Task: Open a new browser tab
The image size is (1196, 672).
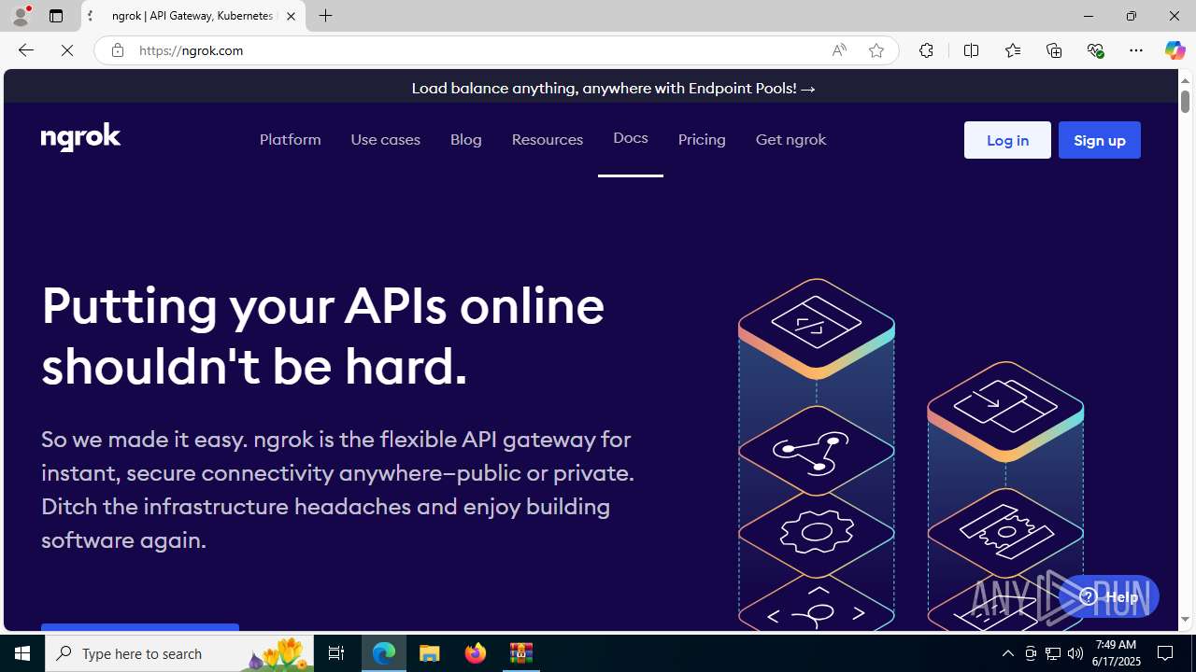Action: pyautogui.click(x=326, y=16)
